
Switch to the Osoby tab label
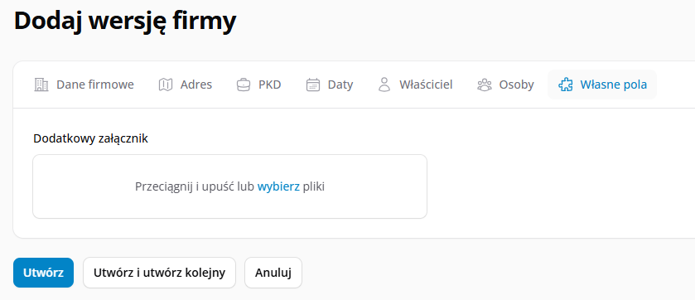coord(516,85)
